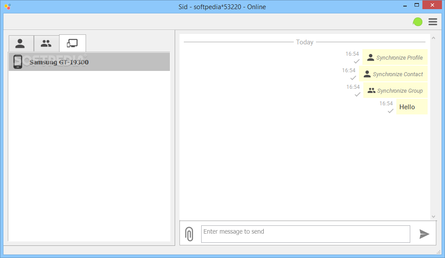Click delivery checkmark under Synchronize Group time
This screenshot has width=445, height=258.
(x=358, y=94)
